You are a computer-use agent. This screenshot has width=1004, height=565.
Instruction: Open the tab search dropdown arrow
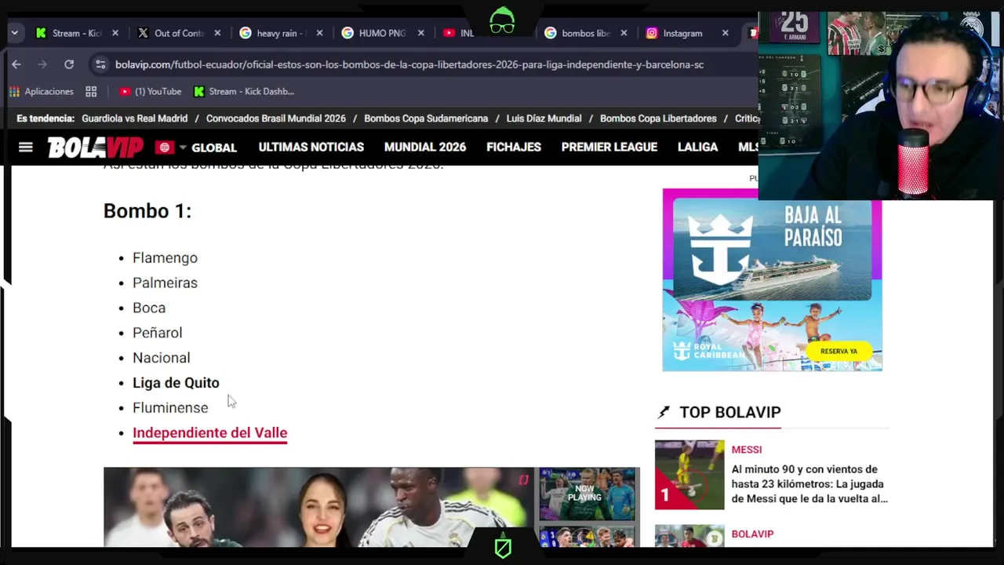(x=14, y=33)
